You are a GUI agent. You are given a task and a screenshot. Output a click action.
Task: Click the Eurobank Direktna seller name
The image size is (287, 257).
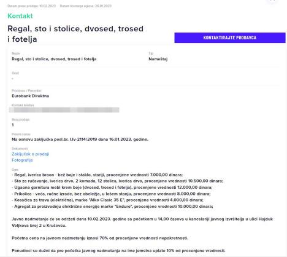[x=31, y=96]
